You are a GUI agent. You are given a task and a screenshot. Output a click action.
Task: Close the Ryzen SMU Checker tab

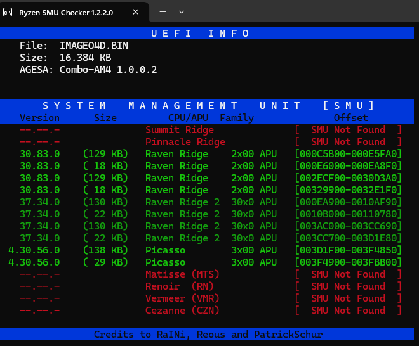136,12
